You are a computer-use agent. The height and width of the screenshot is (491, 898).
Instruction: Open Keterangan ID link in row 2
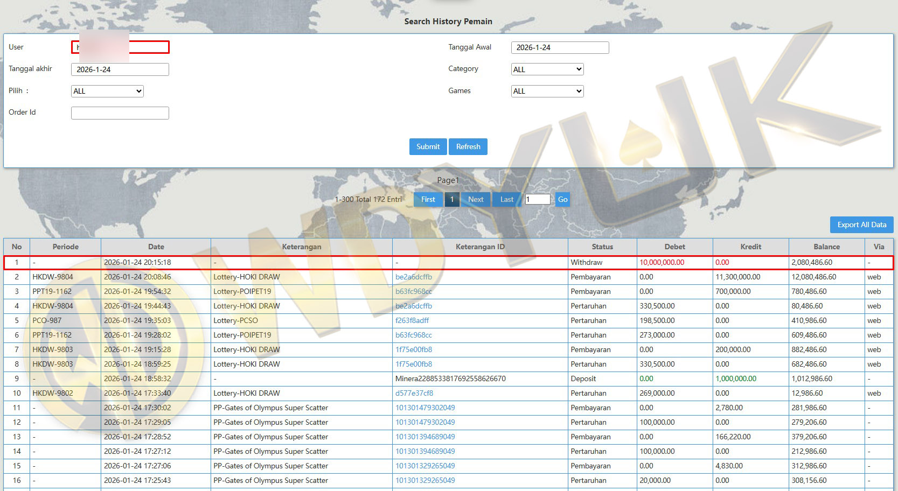[x=413, y=277]
